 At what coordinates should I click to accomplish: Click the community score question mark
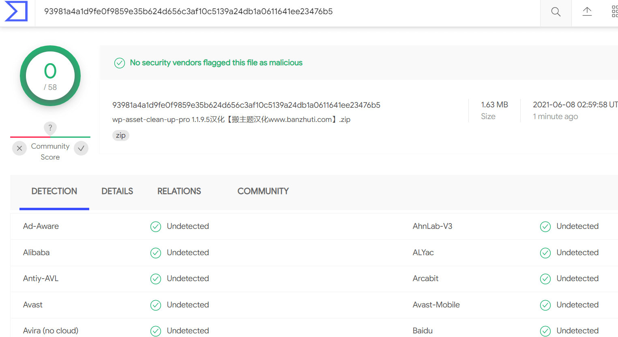50,128
